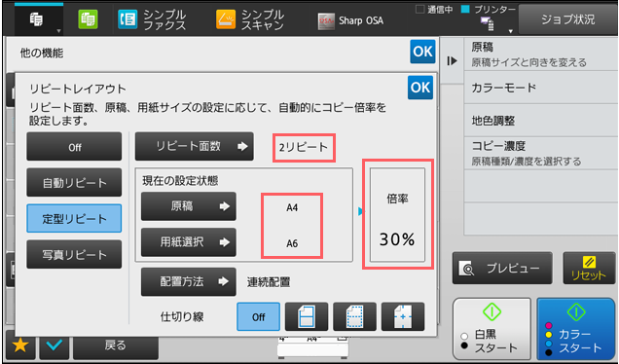Select 自動リピート mode

tap(74, 183)
